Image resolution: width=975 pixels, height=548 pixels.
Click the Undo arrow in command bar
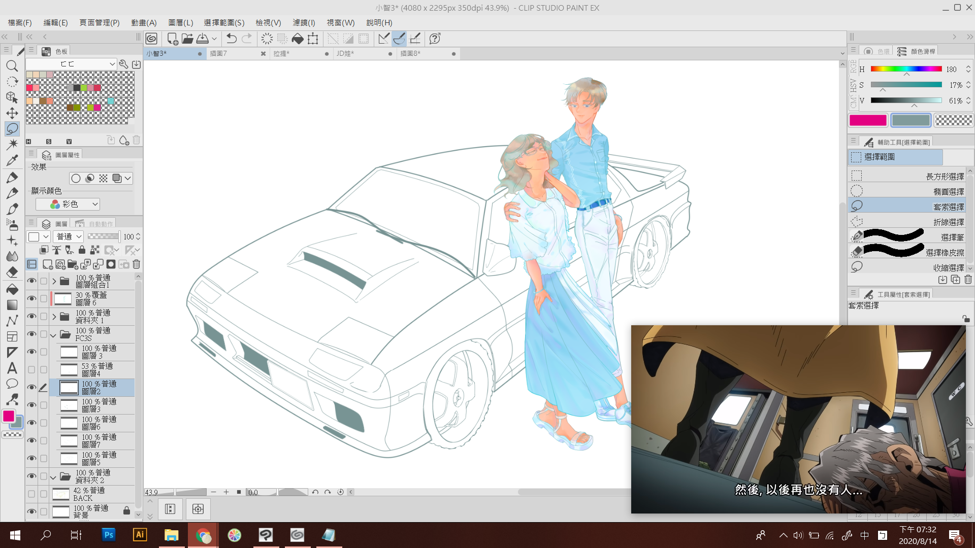(x=232, y=39)
